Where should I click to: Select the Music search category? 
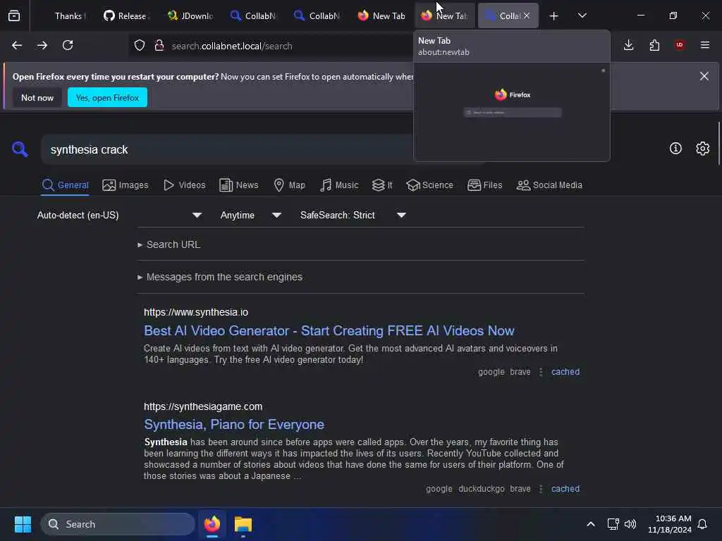coord(339,185)
